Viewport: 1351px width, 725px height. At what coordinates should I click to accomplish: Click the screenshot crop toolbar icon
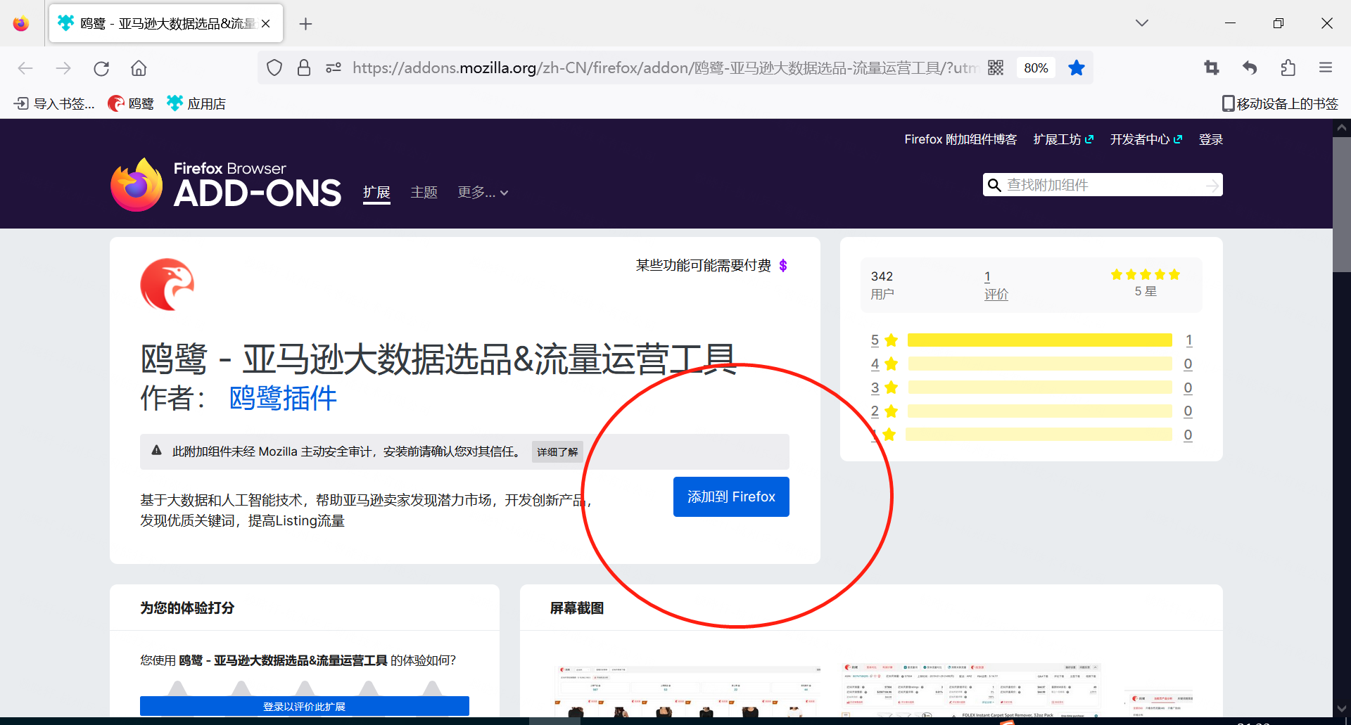click(1212, 68)
